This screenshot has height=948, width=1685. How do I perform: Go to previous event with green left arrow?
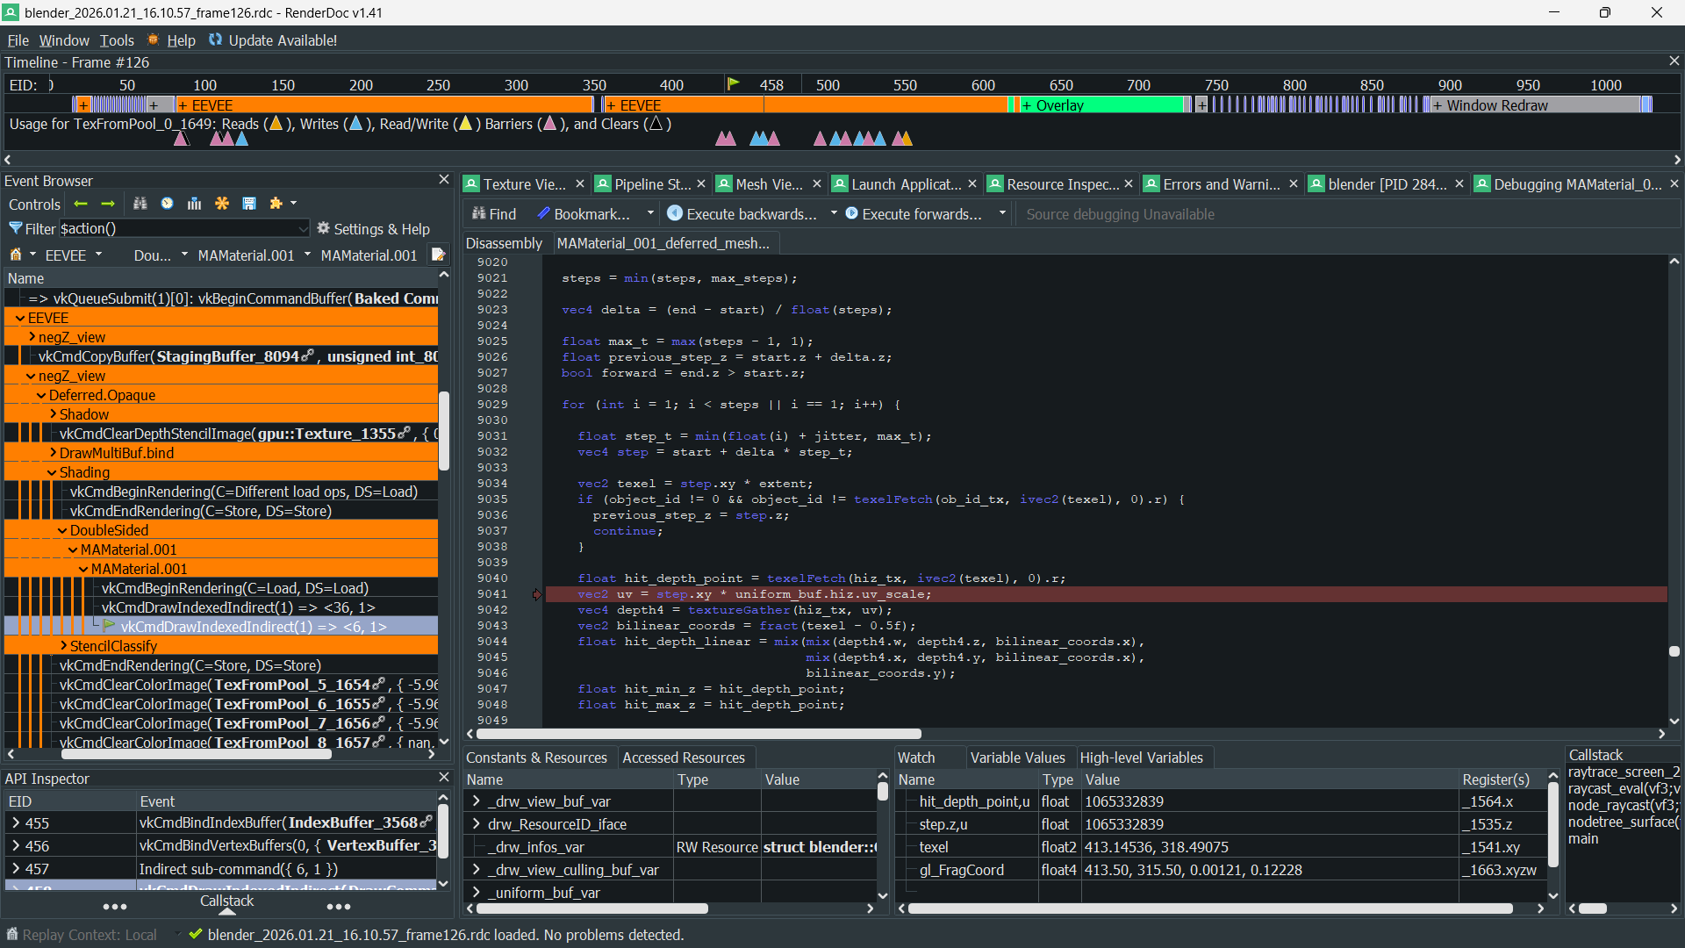pyautogui.click(x=81, y=204)
